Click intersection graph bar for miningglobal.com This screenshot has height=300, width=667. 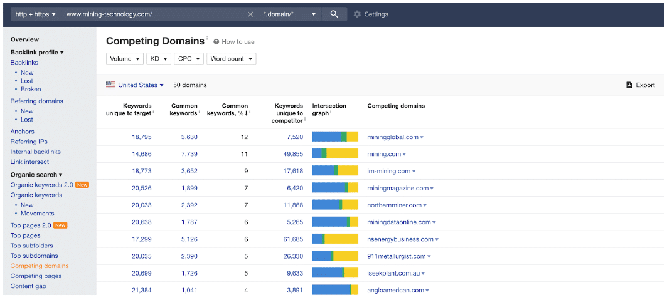335,137
